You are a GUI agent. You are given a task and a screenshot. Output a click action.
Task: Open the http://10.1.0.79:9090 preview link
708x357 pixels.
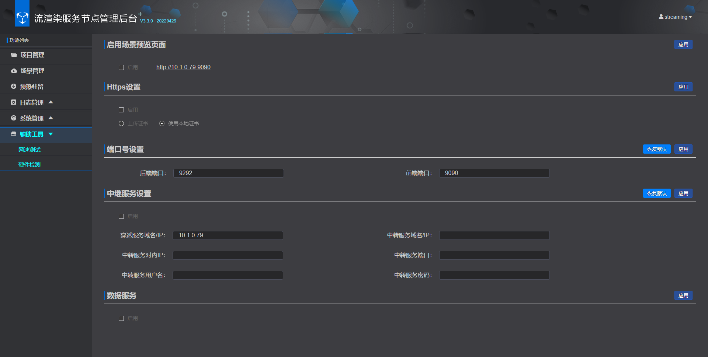tap(183, 67)
